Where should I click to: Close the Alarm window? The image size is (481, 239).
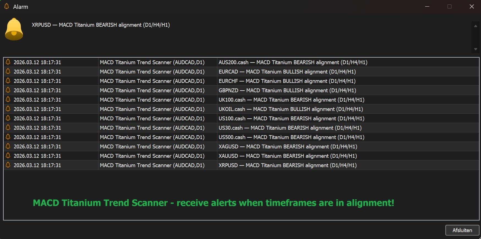pos(472,7)
